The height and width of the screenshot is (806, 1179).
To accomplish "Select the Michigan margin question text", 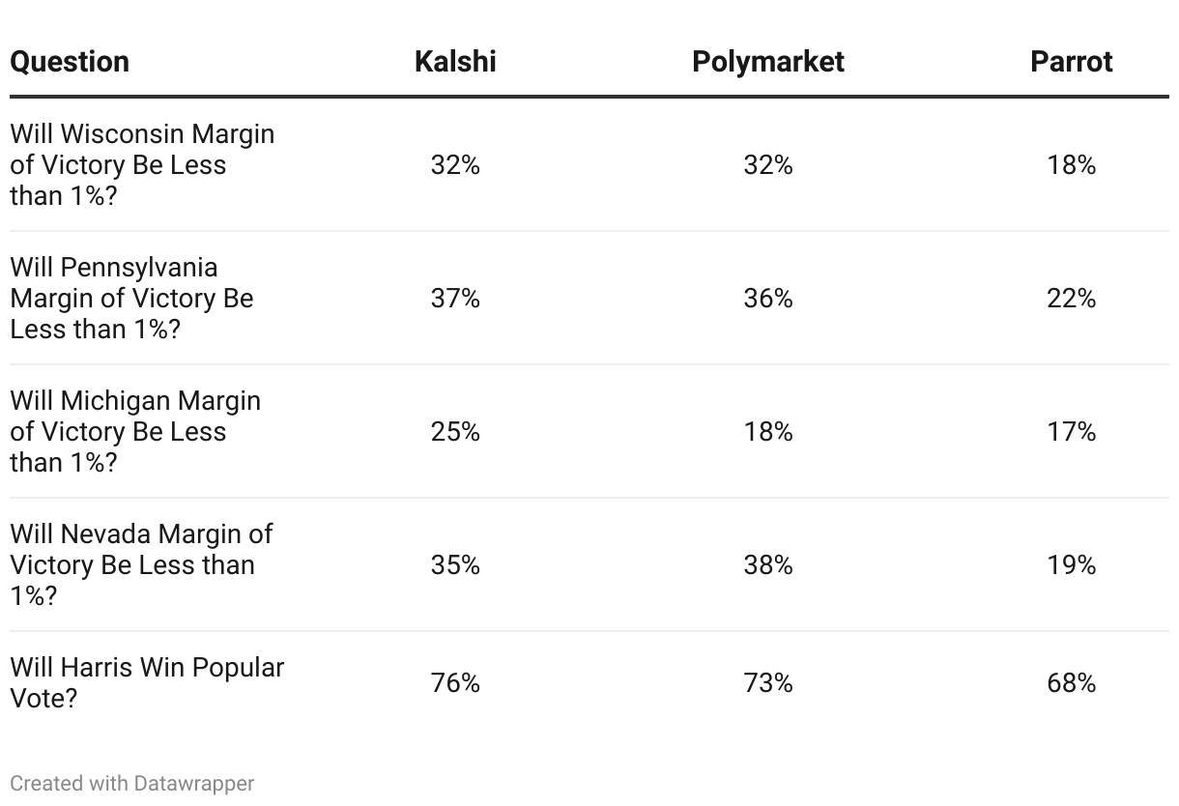I will pyautogui.click(x=135, y=432).
